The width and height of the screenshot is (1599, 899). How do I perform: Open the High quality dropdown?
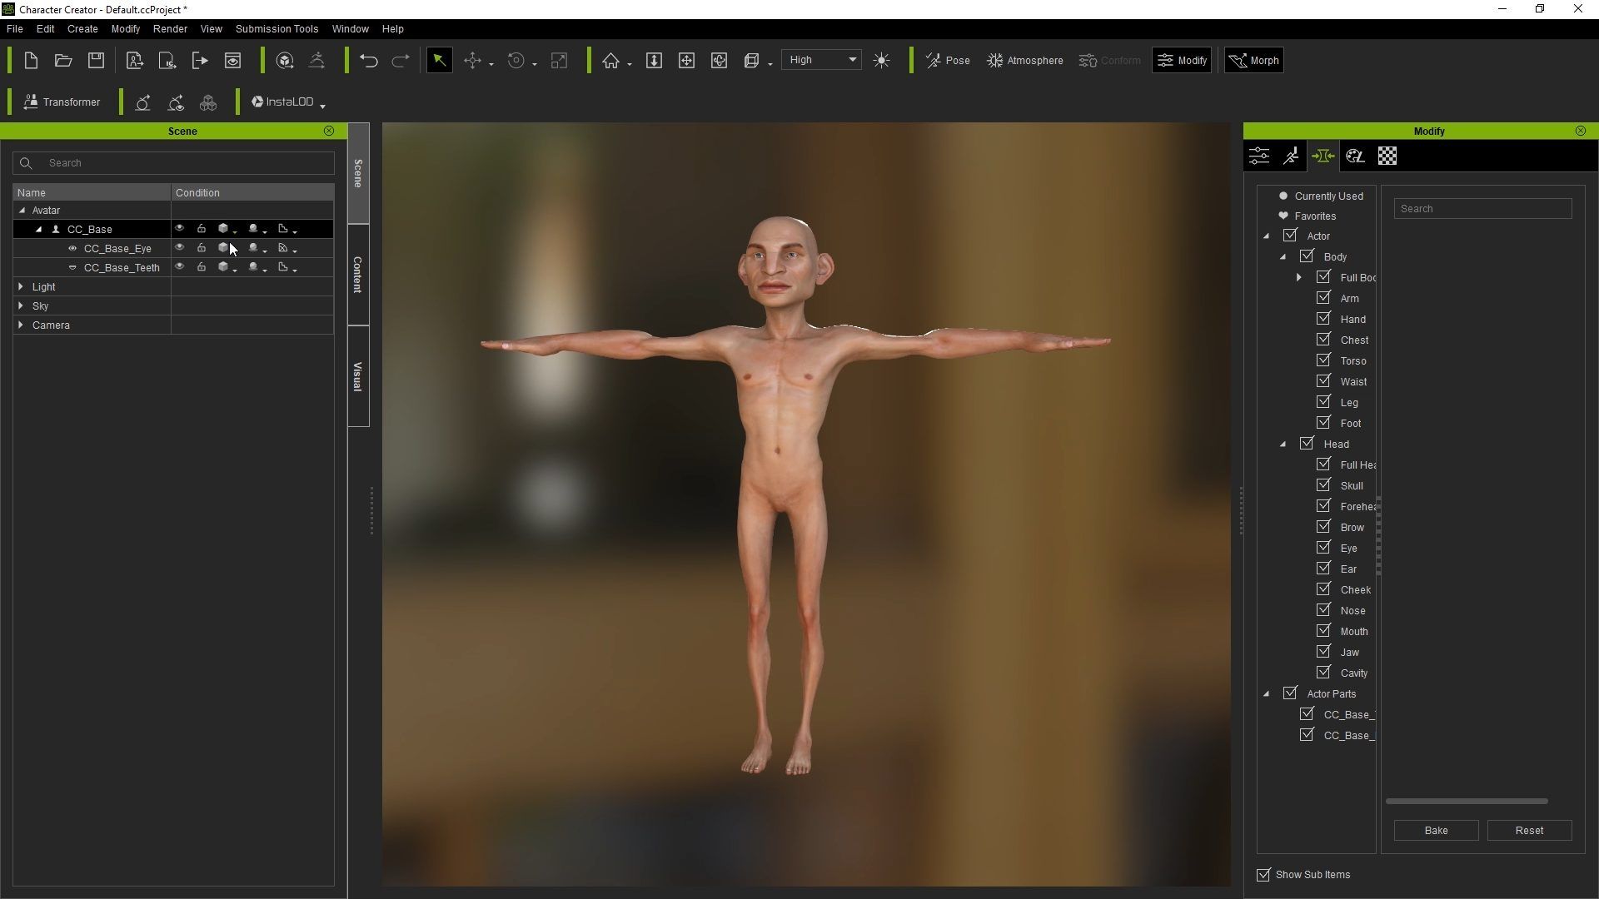[x=822, y=60]
